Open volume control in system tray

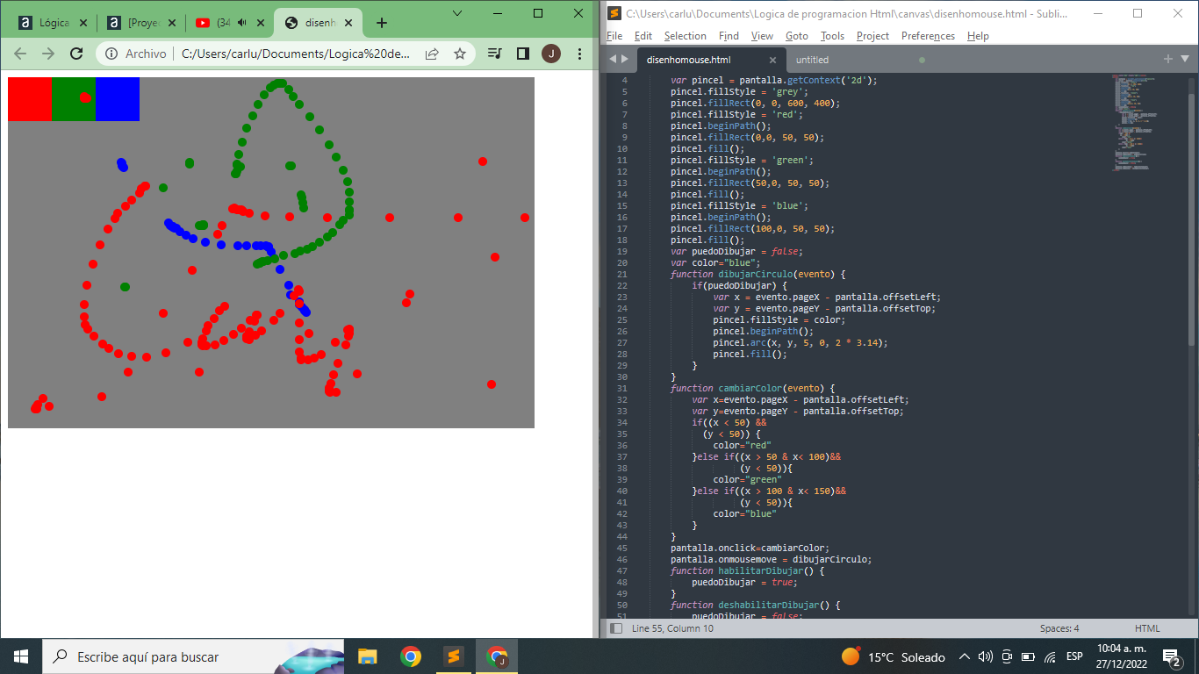[985, 656]
